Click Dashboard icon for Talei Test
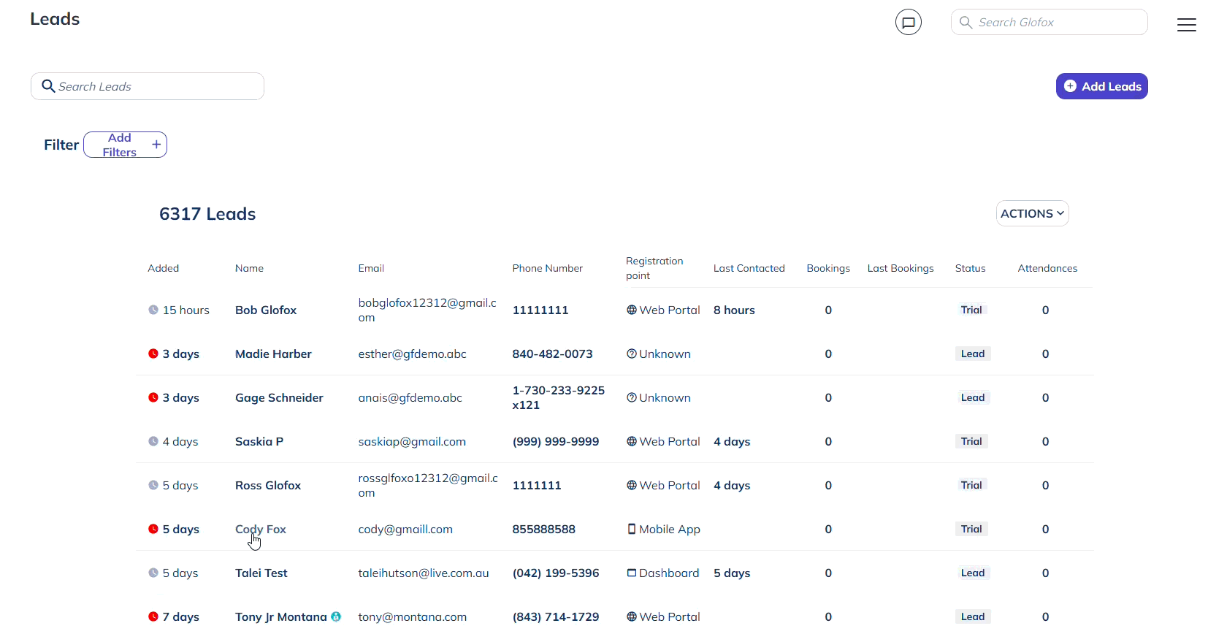1208x634 pixels. tap(632, 573)
